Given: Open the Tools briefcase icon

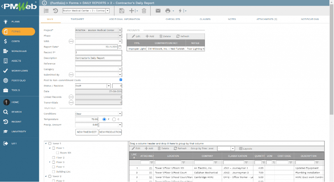Looking at the screenshot, I should pyautogui.click(x=6, y=90).
